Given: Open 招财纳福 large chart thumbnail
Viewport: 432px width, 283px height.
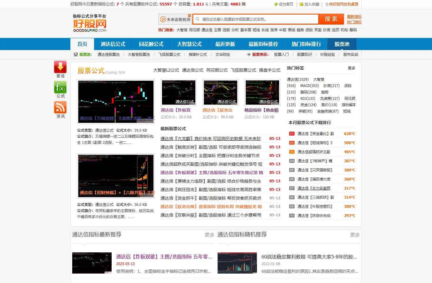Looking at the screenshot, I should coord(116,176).
